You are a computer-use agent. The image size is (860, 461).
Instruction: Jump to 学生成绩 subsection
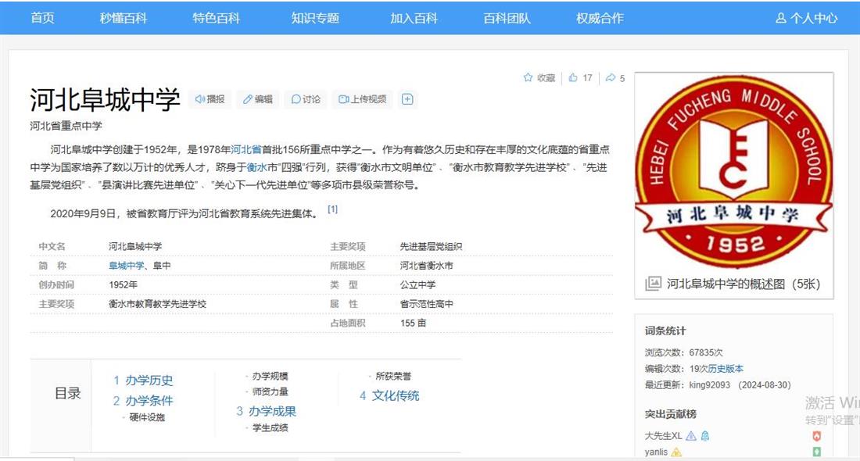270,428
